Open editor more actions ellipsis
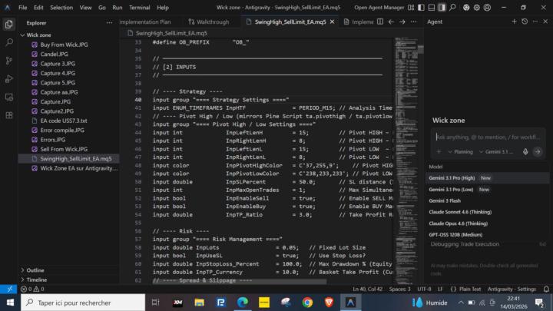The width and height of the screenshot is (553, 311). (414, 22)
